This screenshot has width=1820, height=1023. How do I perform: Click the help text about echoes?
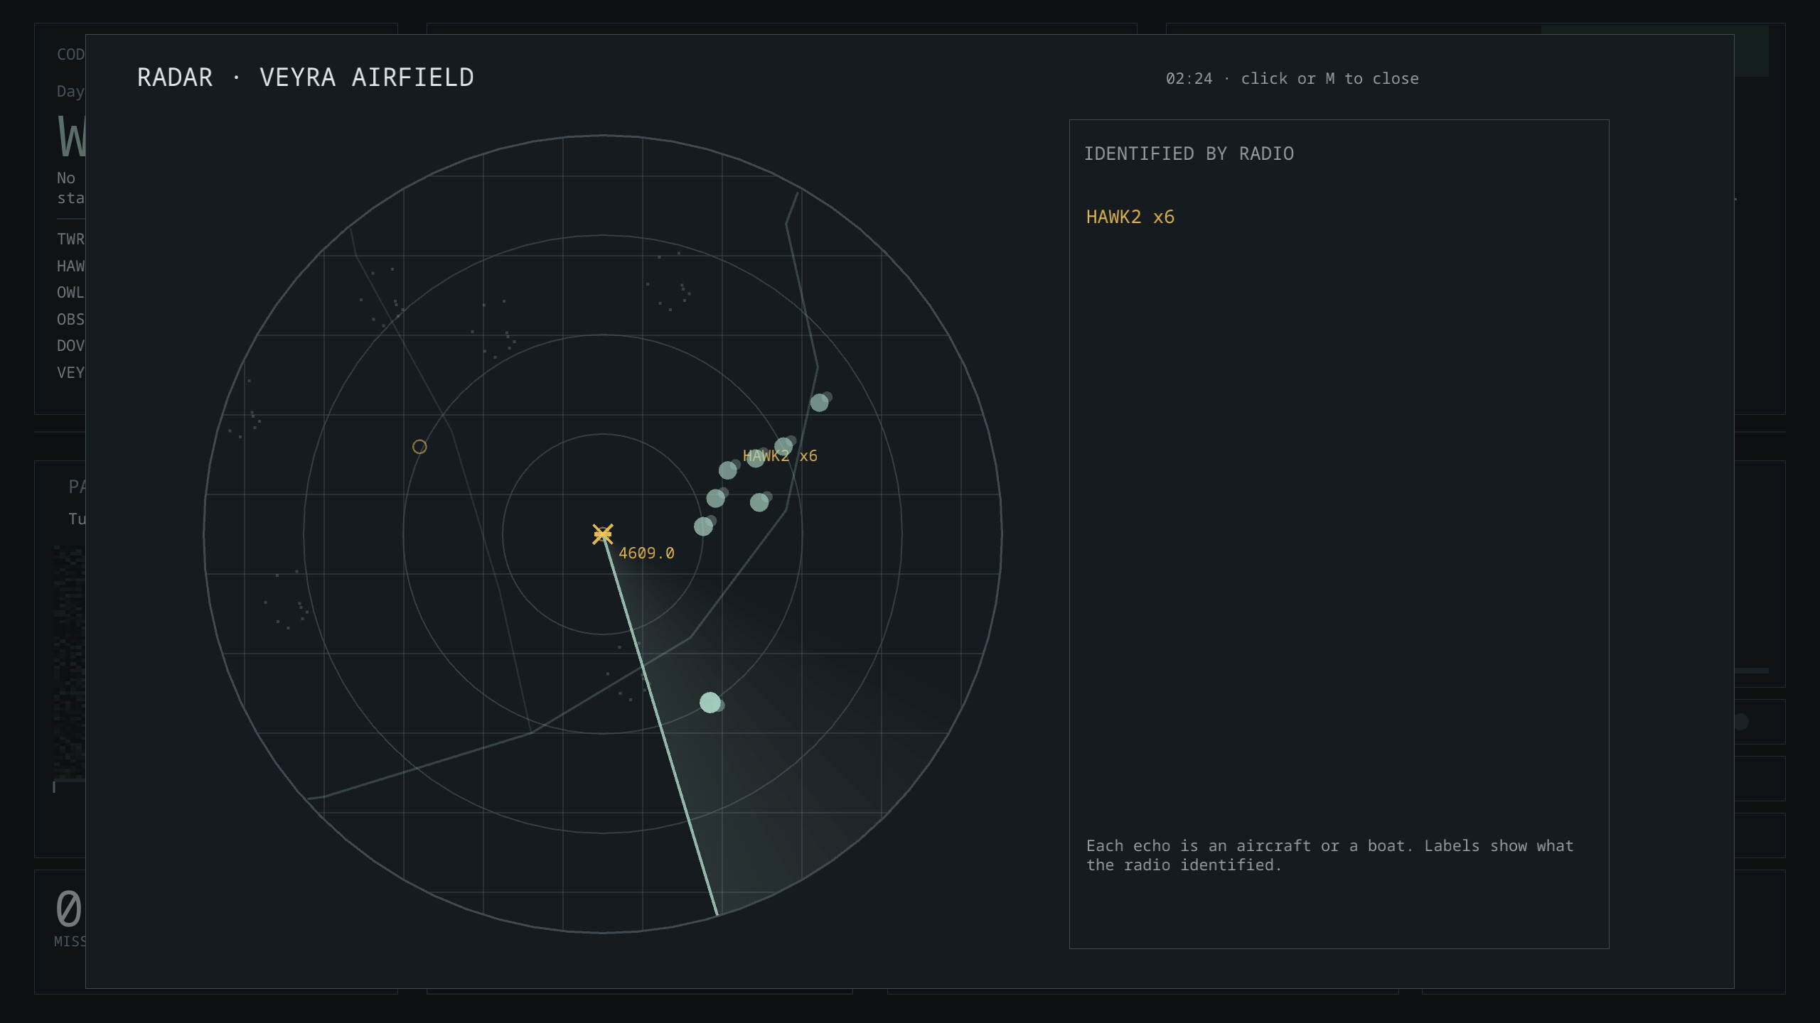point(1329,855)
